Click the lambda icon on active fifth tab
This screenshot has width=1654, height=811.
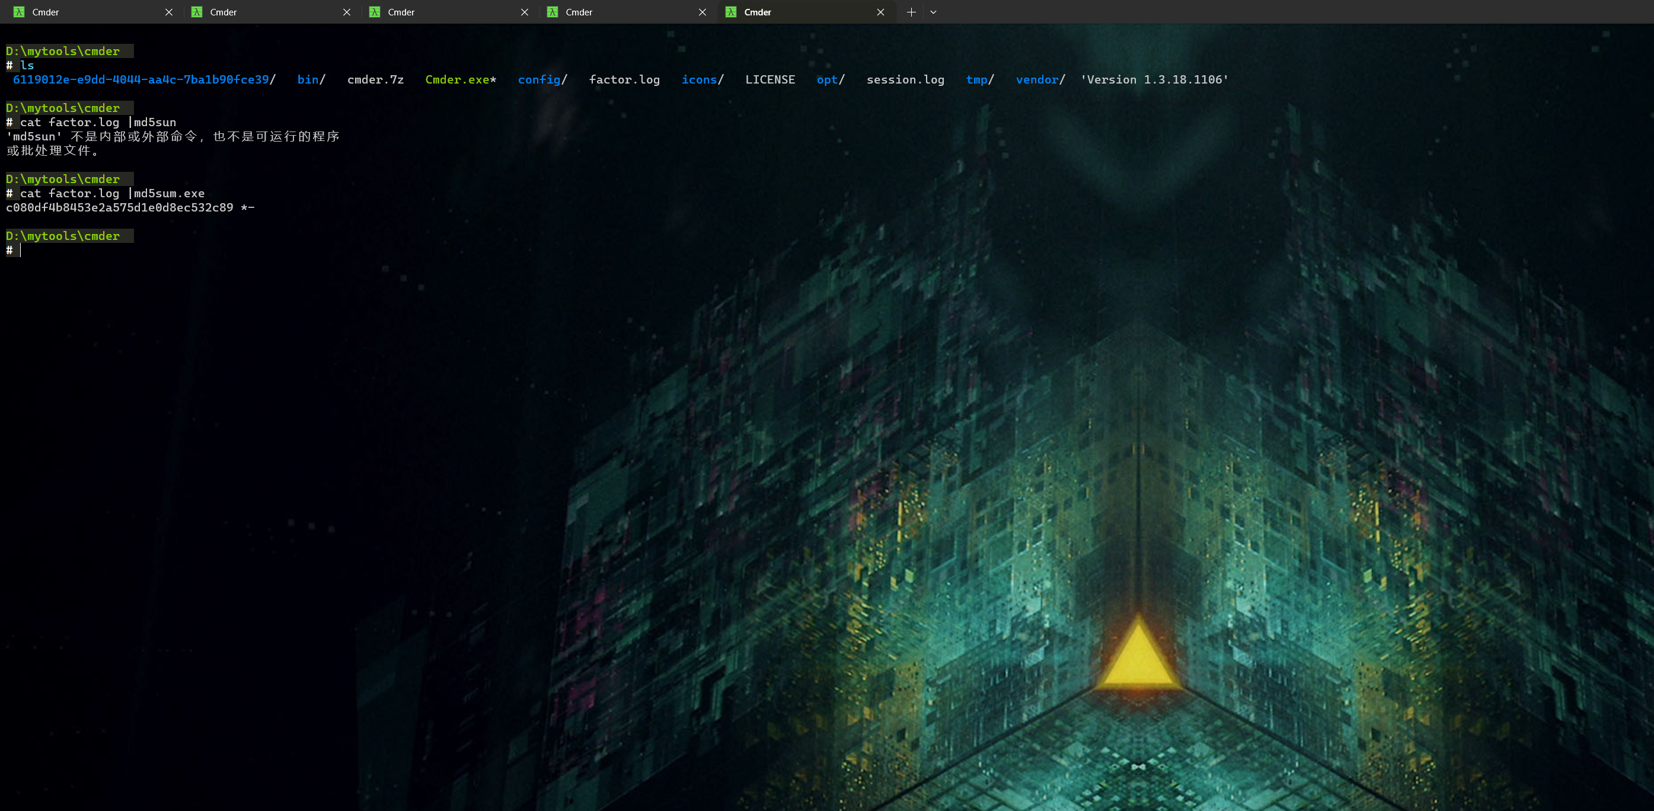[x=731, y=12]
